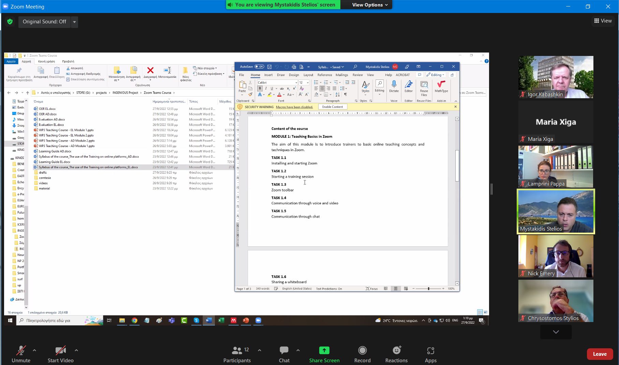Expand Styles gallery dropdown in Word
The image size is (619, 365).
[x=365, y=95]
